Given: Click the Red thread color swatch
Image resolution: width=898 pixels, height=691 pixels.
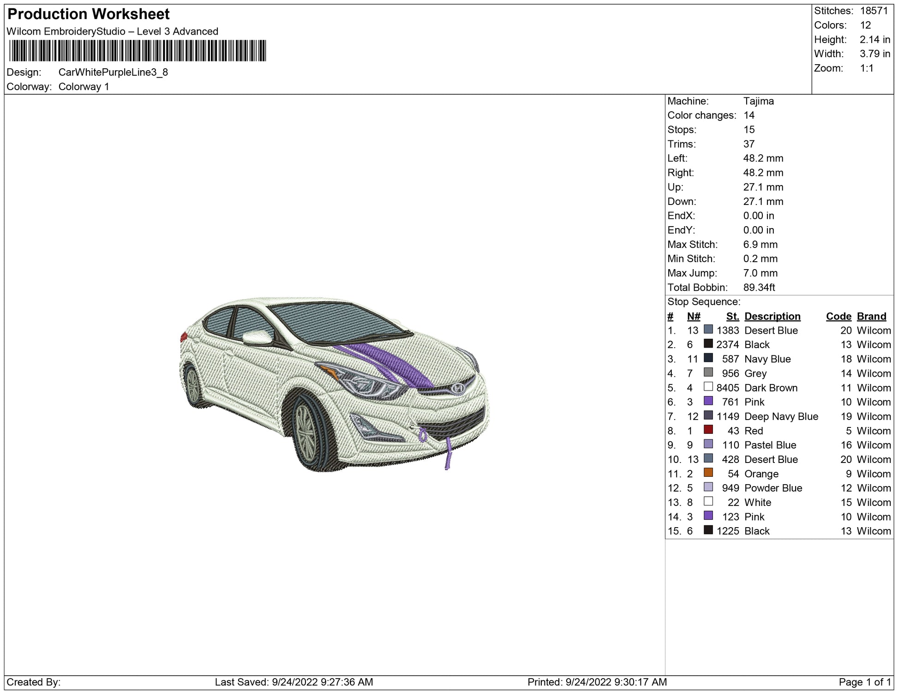Looking at the screenshot, I should [708, 430].
